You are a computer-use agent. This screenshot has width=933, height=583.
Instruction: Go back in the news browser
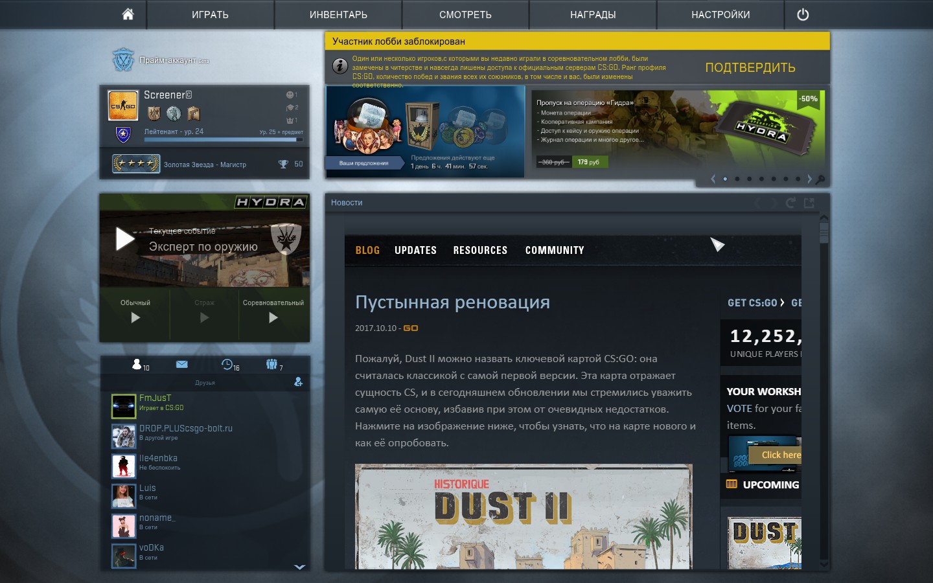click(756, 203)
